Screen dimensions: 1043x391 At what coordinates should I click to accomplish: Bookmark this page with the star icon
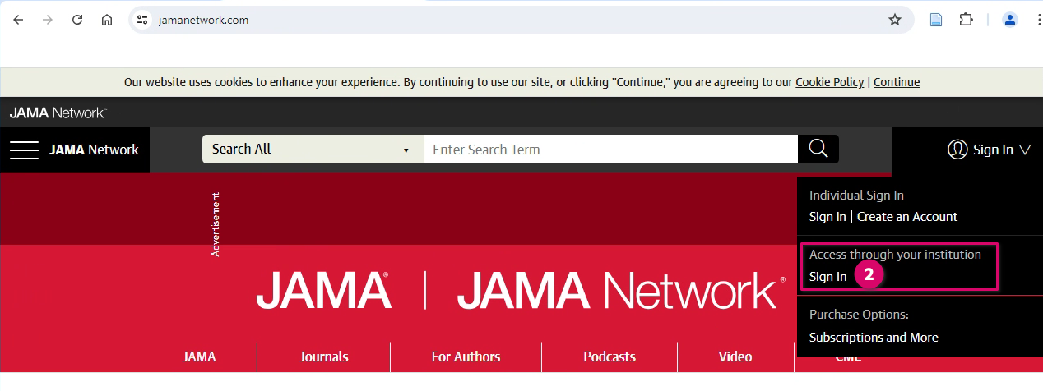[895, 20]
